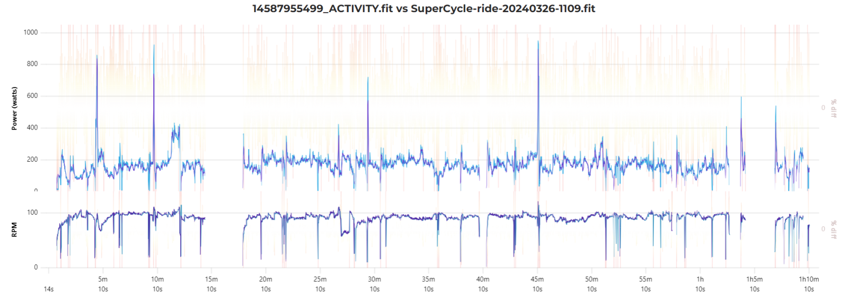The width and height of the screenshot is (848, 304).
Task: Click the 15m time axis label
Action: [211, 279]
